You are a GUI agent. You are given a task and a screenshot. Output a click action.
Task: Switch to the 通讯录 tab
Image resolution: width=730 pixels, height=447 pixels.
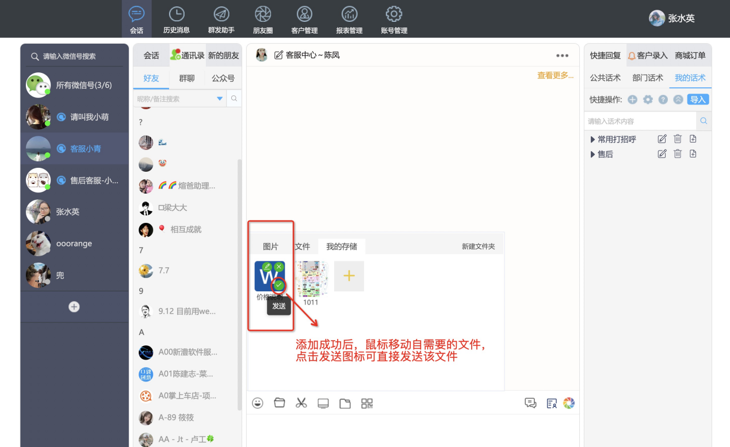[x=188, y=55]
